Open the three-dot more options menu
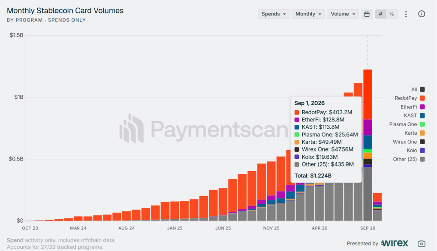Image resolution: width=437 pixels, height=251 pixels. (406, 14)
